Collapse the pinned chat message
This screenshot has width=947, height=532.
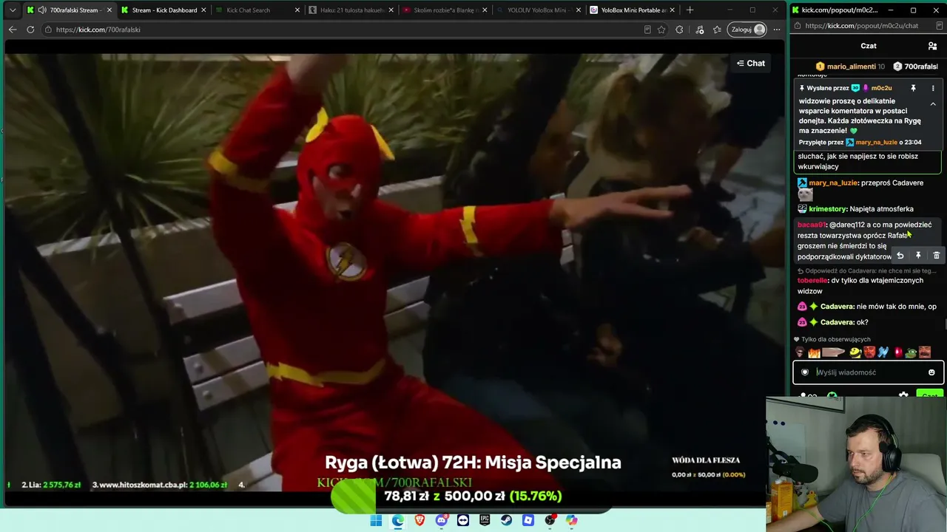[933, 104]
